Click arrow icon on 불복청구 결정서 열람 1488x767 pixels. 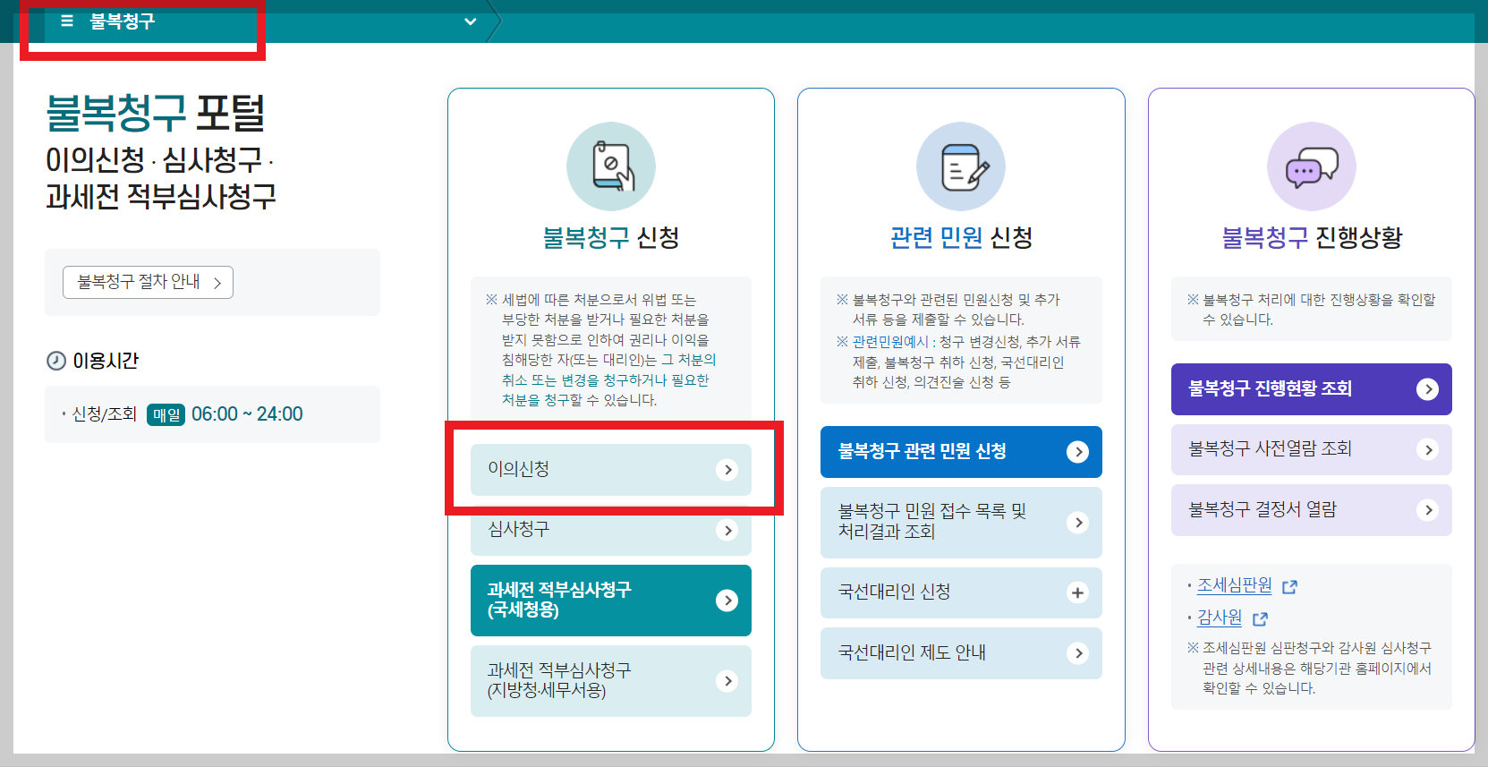pyautogui.click(x=1428, y=510)
